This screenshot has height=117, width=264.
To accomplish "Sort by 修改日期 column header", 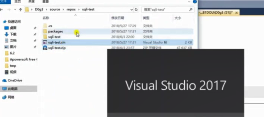I will [118, 18].
